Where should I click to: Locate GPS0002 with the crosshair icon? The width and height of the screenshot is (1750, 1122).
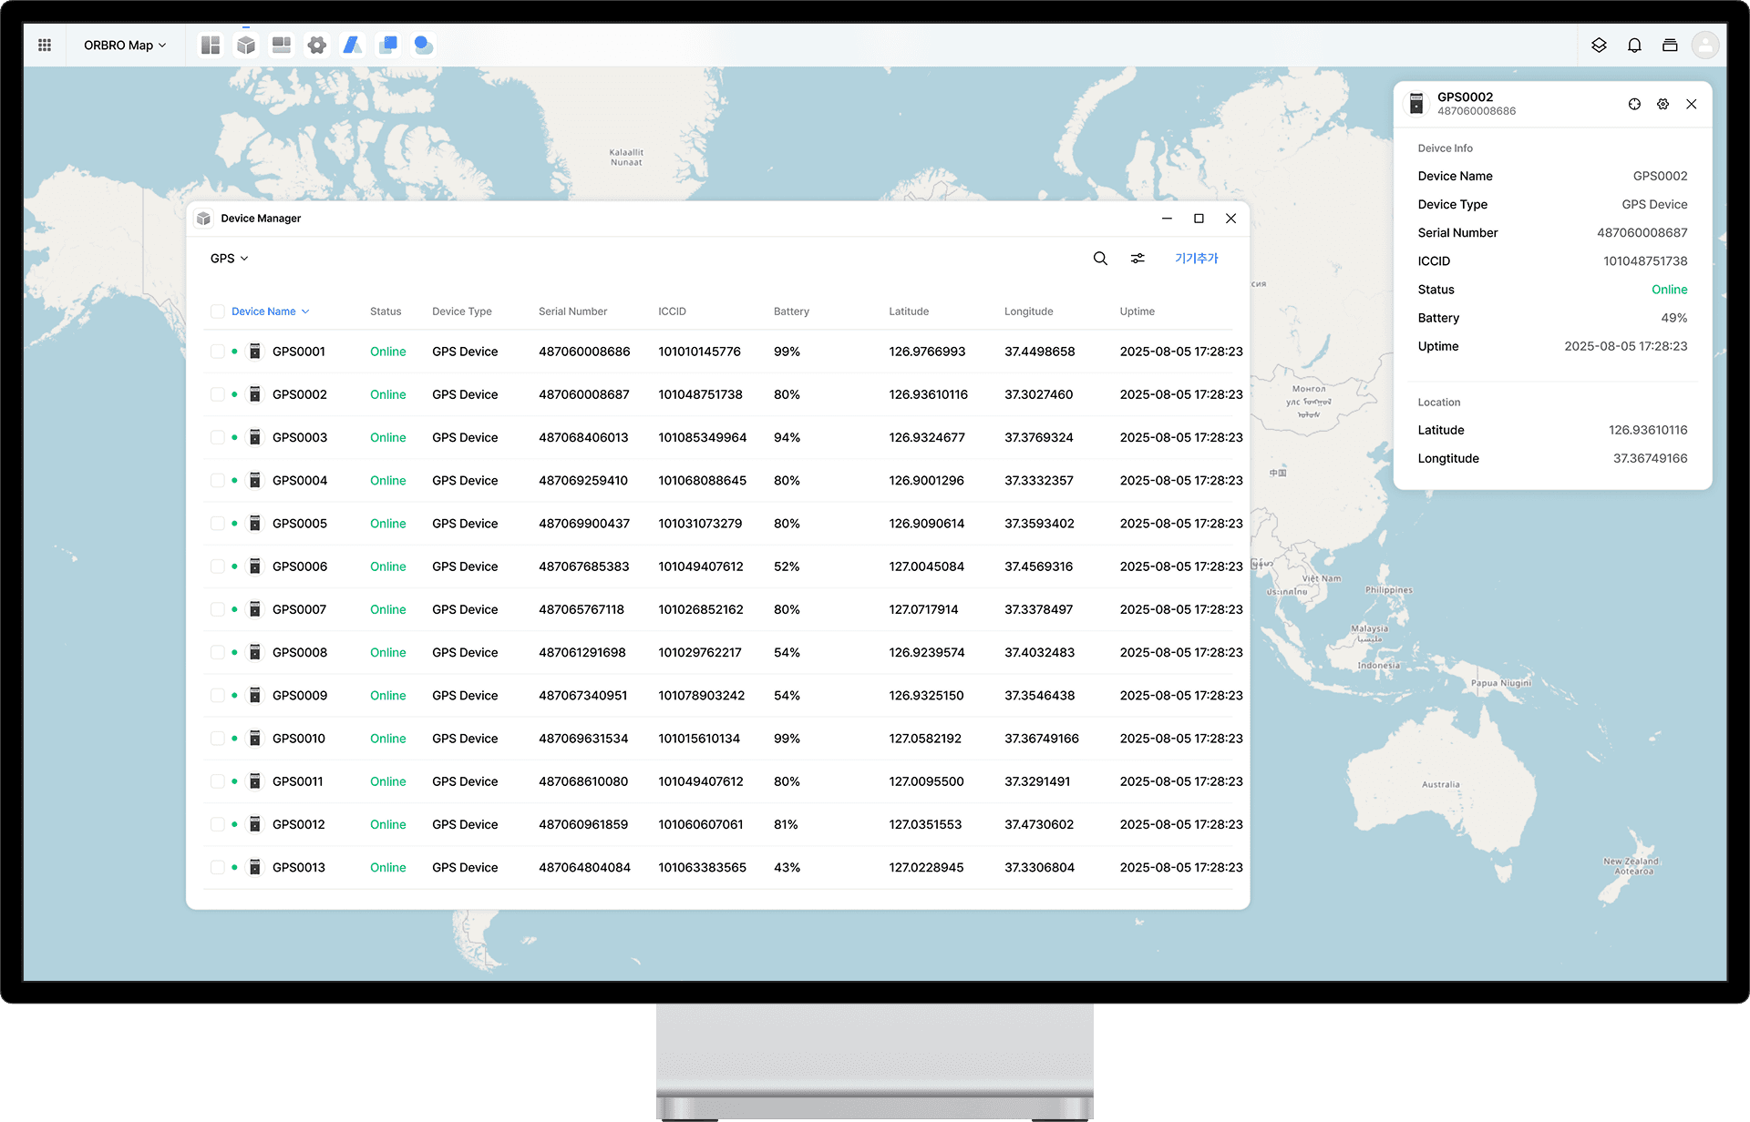[x=1634, y=104]
